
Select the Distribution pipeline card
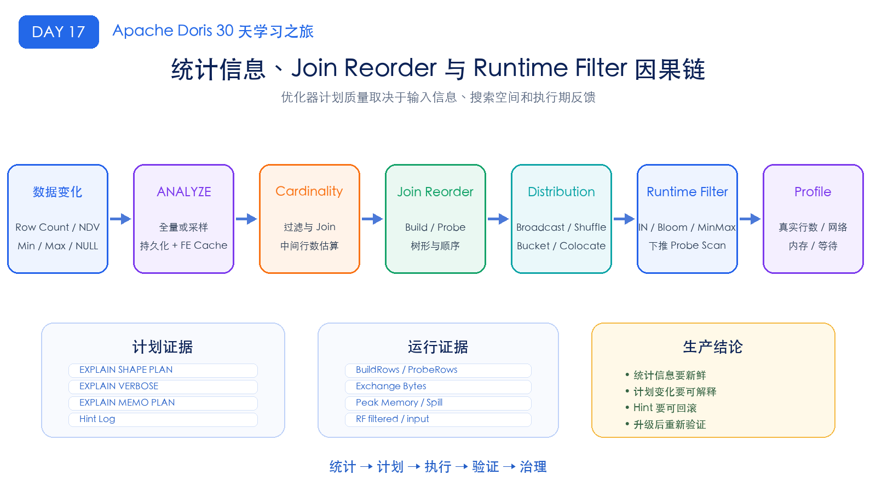pos(561,219)
